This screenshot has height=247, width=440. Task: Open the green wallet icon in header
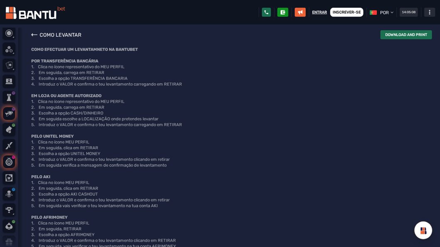283,12
